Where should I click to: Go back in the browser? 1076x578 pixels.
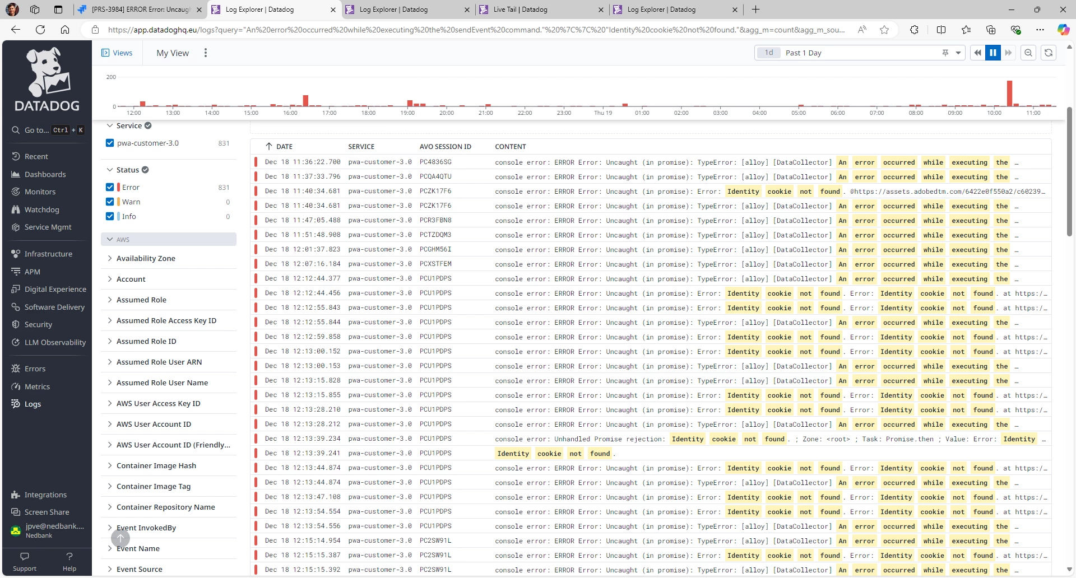tap(16, 30)
